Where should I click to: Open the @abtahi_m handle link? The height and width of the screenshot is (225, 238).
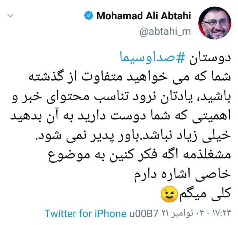(165, 32)
